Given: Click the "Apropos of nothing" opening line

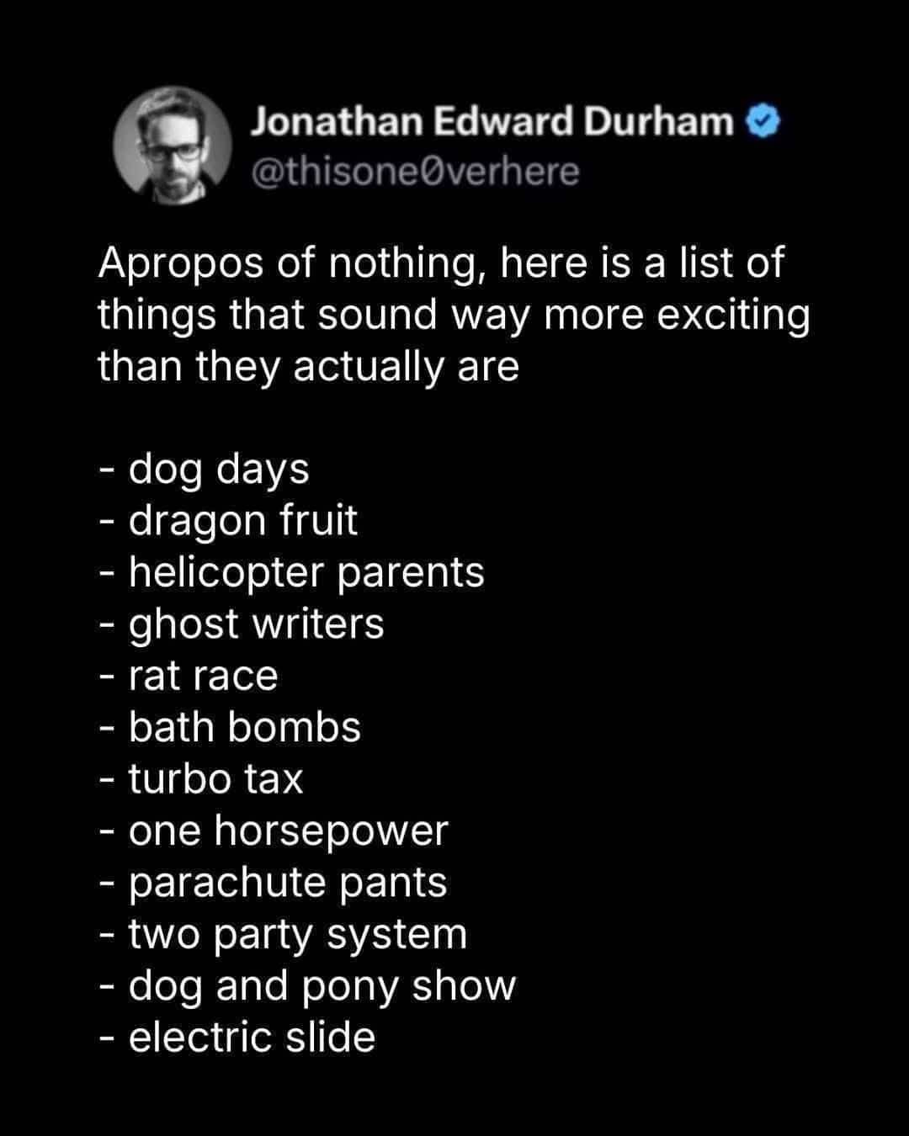Looking at the screenshot, I should (441, 263).
